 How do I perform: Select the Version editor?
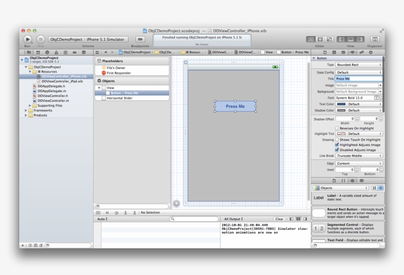coord(329,39)
